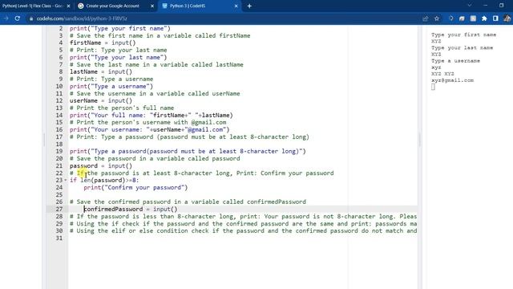Viewport: 513px width, 289px height.
Task: Click the square picture extension icon
Action: [x=473, y=18]
